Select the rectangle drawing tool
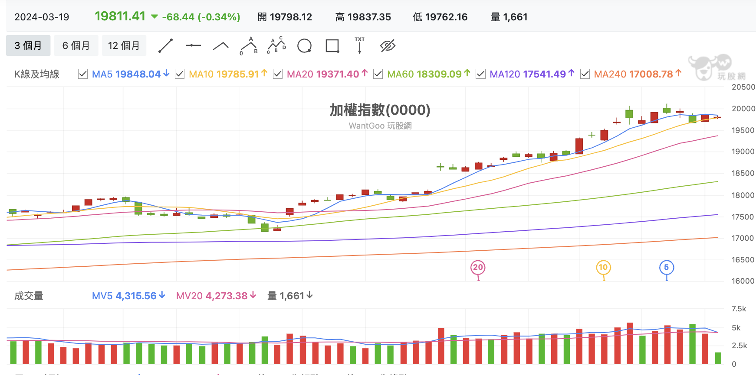This screenshot has width=756, height=375. (x=332, y=45)
